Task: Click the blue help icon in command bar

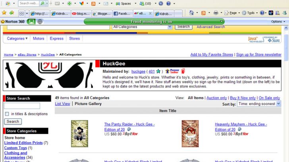Action: tap(262, 13)
